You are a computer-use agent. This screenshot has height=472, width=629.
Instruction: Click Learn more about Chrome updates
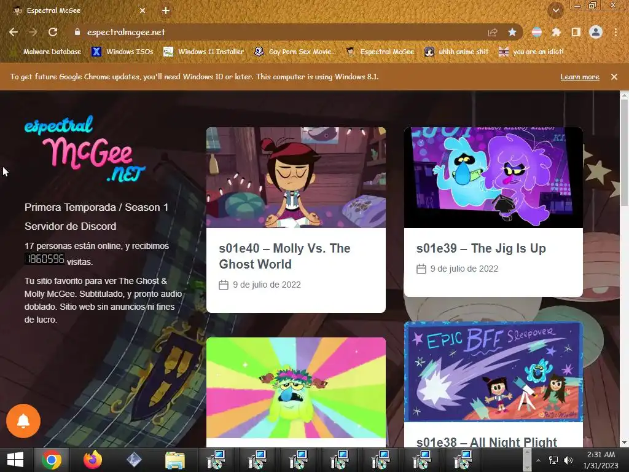tap(580, 77)
